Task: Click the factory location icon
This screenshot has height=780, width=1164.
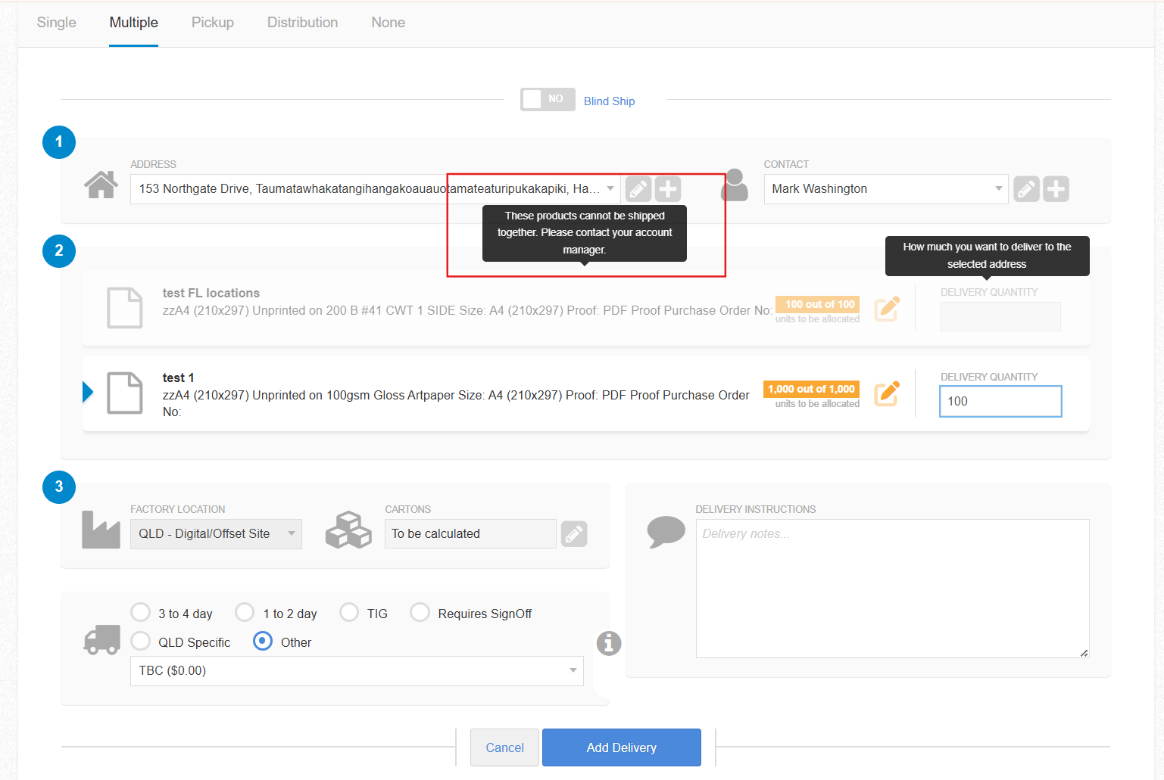Action: [x=101, y=530]
